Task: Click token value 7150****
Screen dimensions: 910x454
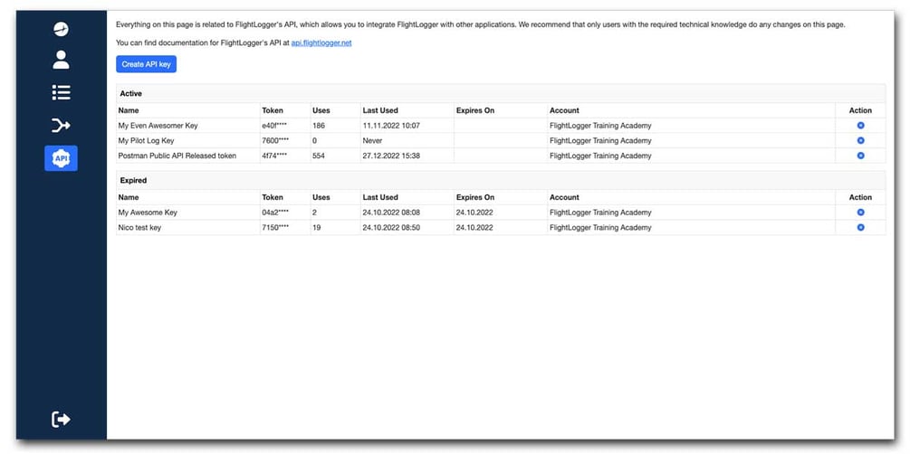Action: tap(275, 228)
